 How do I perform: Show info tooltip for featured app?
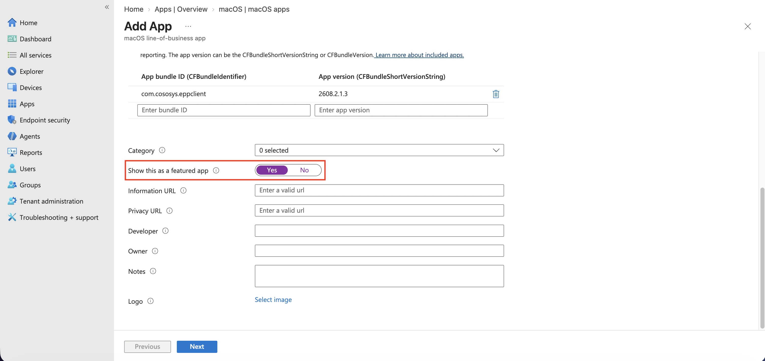pos(216,170)
